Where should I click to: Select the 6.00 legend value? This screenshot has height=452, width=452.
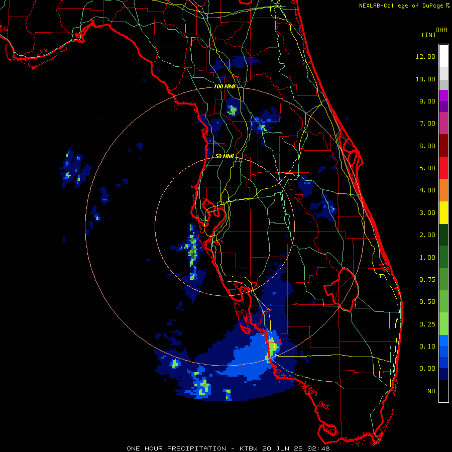(427, 146)
